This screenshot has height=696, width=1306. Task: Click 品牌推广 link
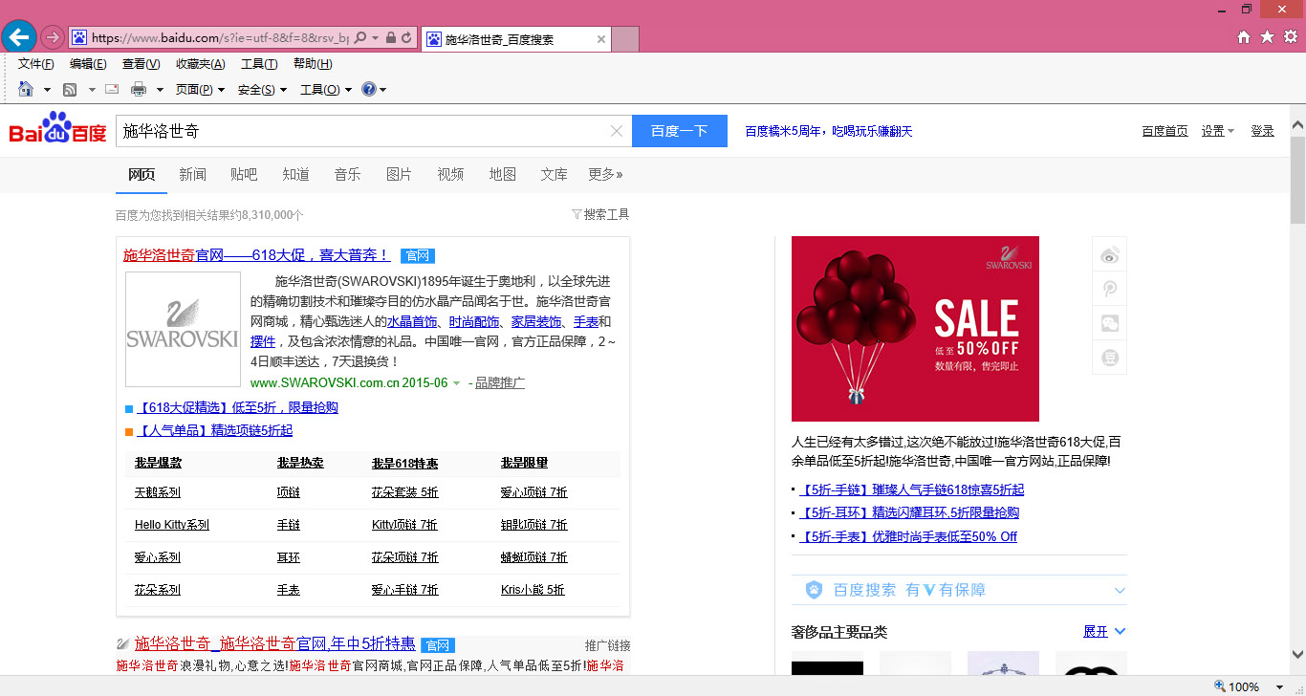[500, 382]
